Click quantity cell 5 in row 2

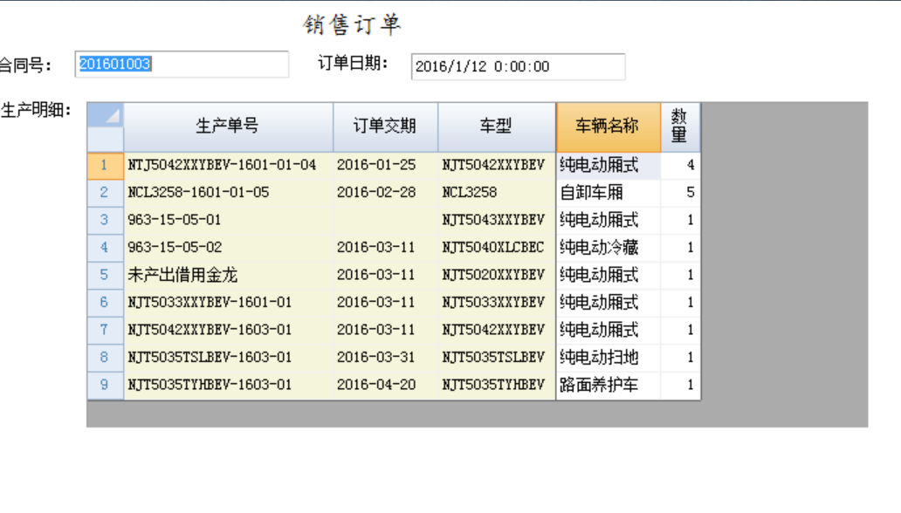tap(681, 193)
